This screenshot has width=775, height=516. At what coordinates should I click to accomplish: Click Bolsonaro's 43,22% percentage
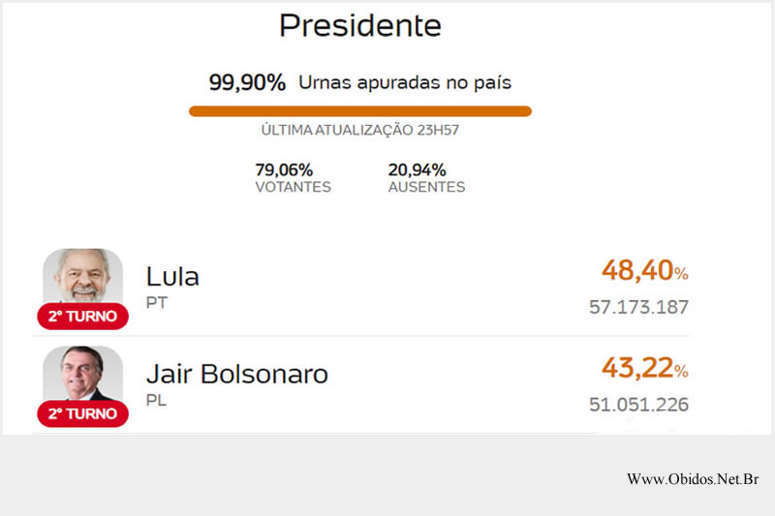point(645,368)
